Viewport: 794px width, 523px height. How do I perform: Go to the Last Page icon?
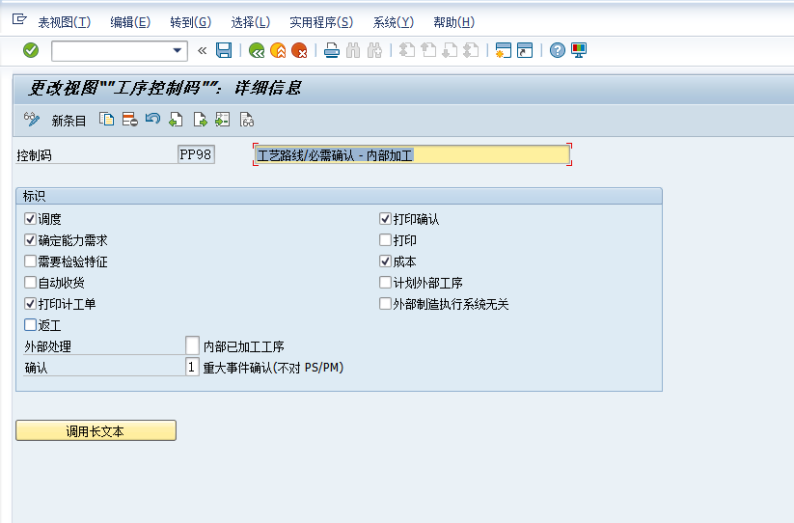point(471,50)
